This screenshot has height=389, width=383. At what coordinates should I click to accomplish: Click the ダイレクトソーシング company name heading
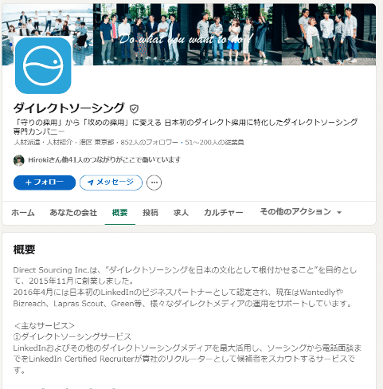tap(68, 108)
